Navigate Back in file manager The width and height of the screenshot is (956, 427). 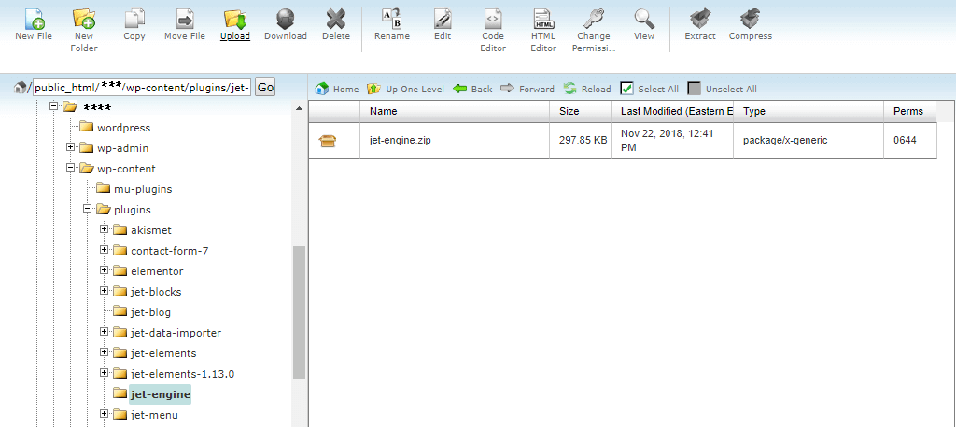tap(472, 89)
